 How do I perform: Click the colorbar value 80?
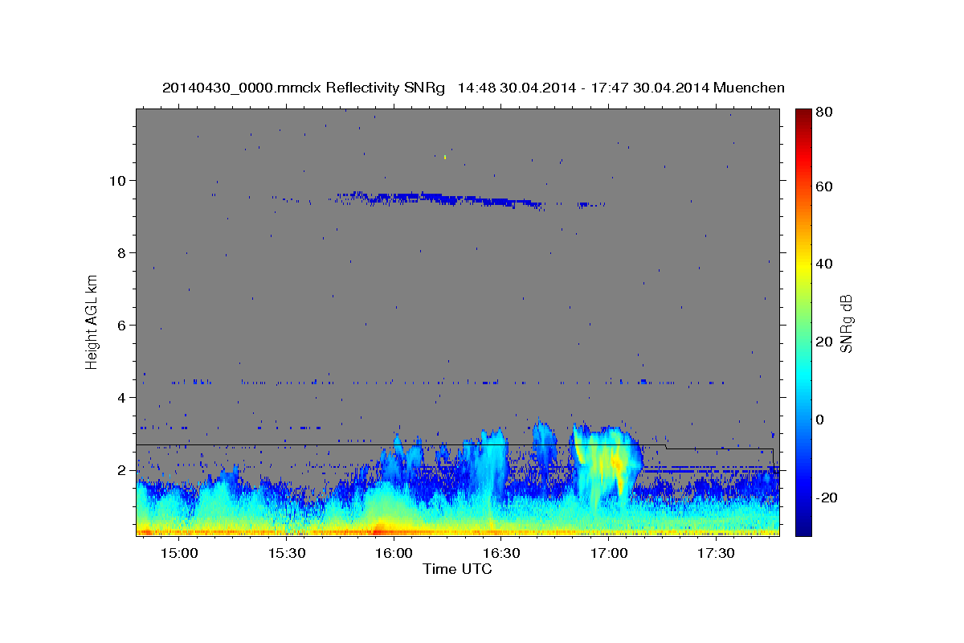[x=823, y=113]
